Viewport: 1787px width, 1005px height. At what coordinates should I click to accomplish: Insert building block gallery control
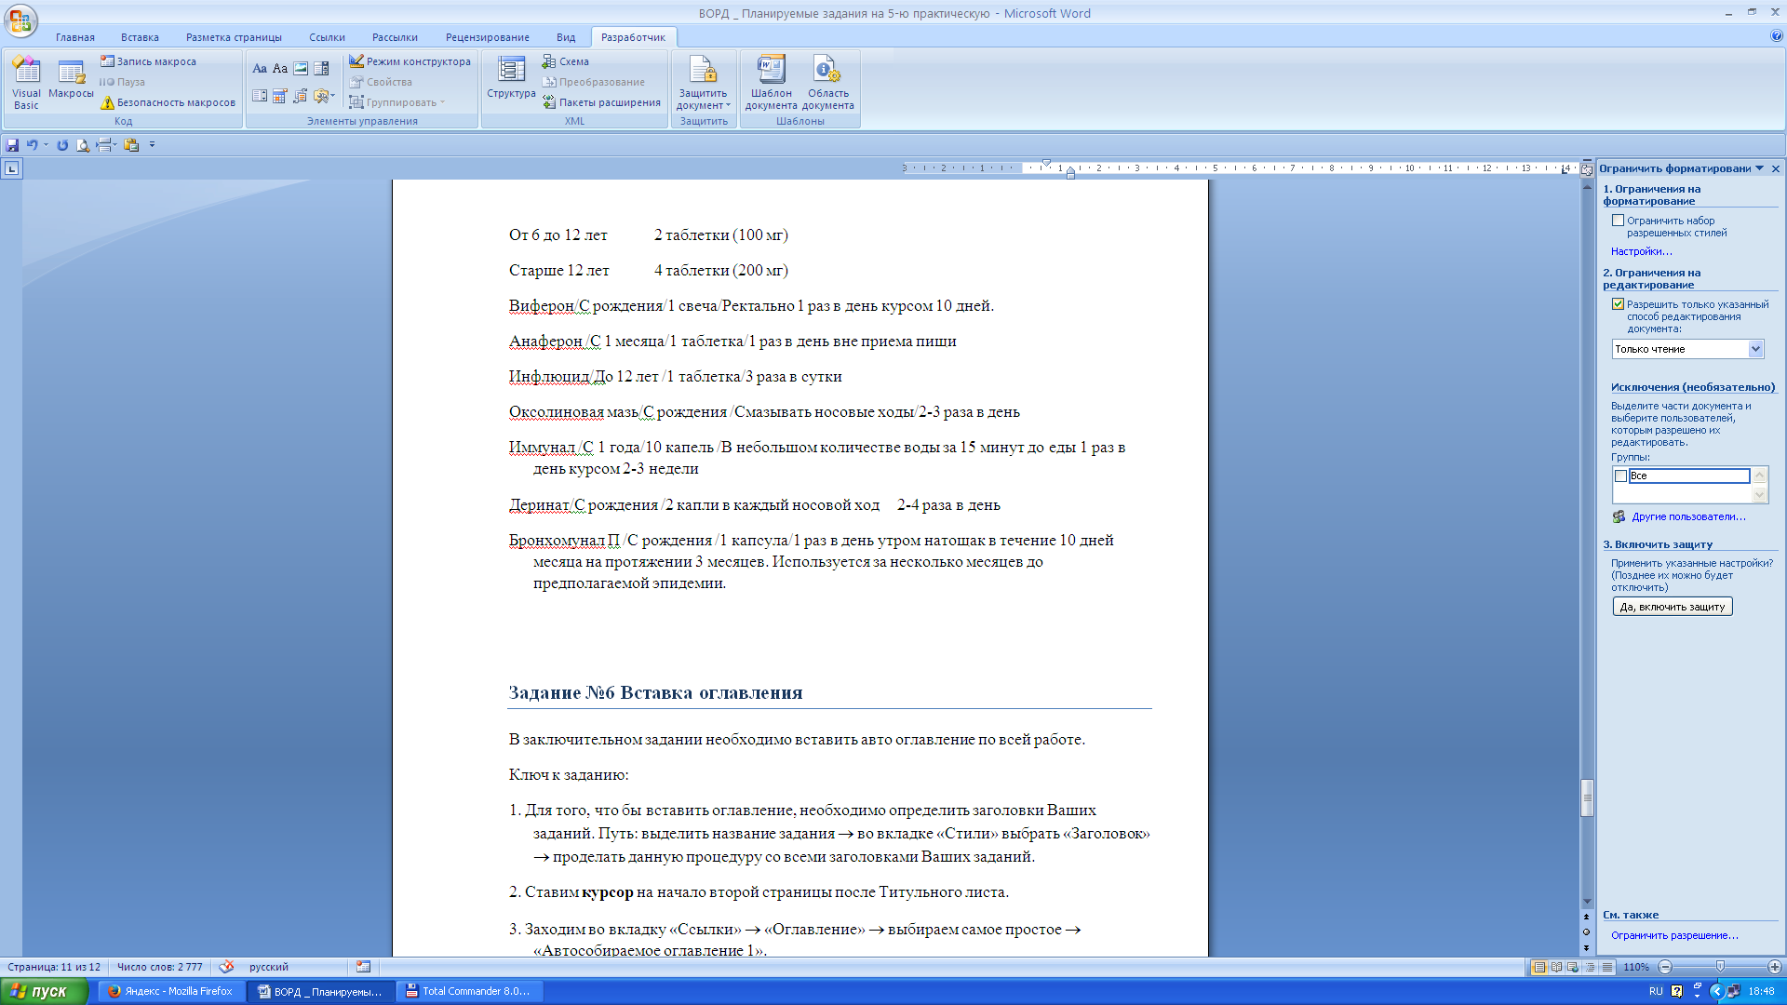pyautogui.click(x=301, y=96)
